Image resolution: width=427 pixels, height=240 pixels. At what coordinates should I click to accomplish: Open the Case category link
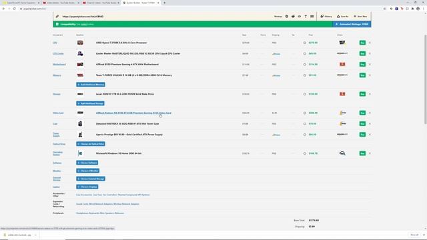(x=55, y=124)
